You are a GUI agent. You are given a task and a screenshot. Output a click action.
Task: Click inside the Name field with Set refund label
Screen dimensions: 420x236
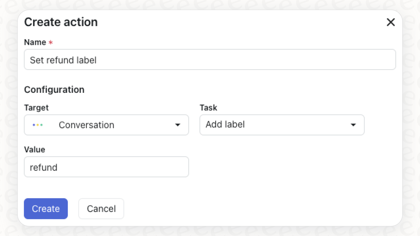[x=210, y=60]
